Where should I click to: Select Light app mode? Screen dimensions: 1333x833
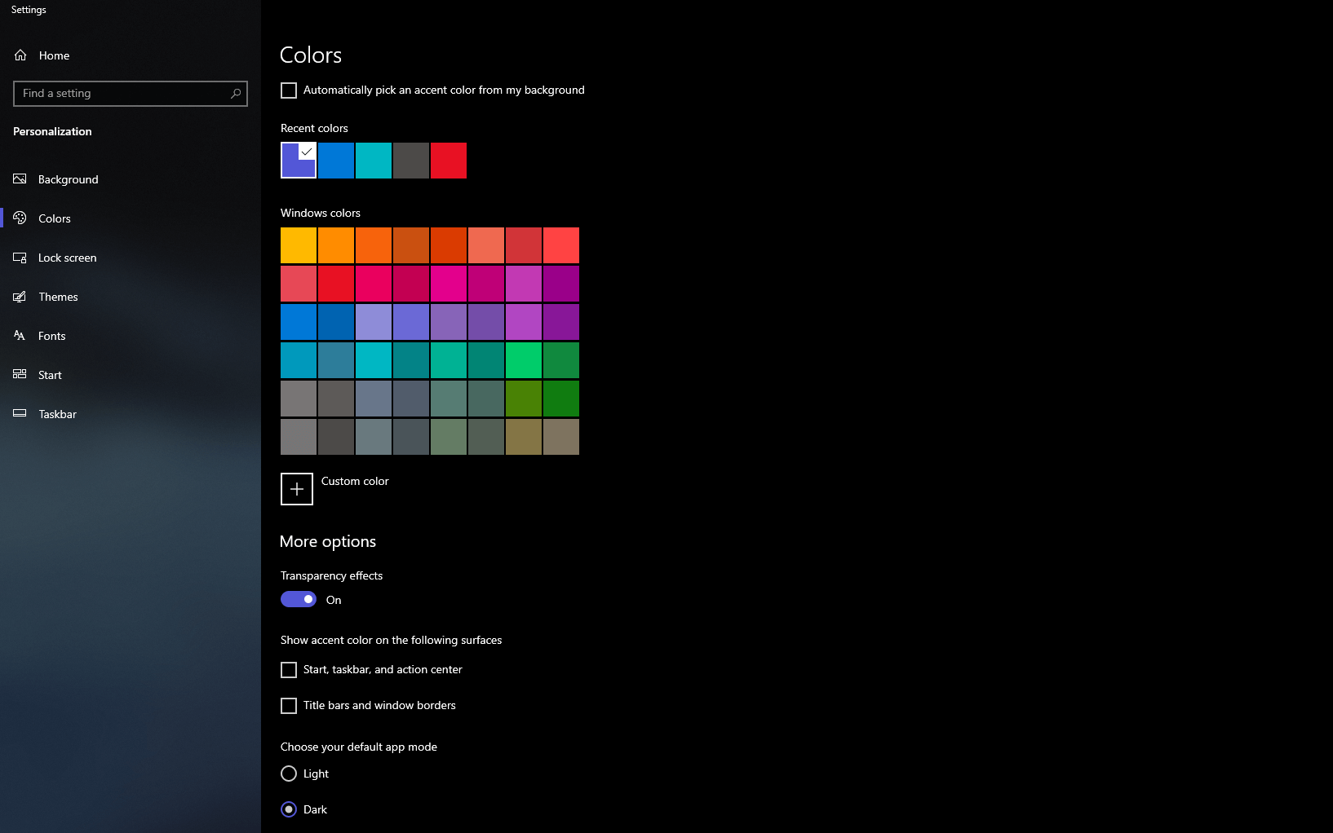(289, 773)
